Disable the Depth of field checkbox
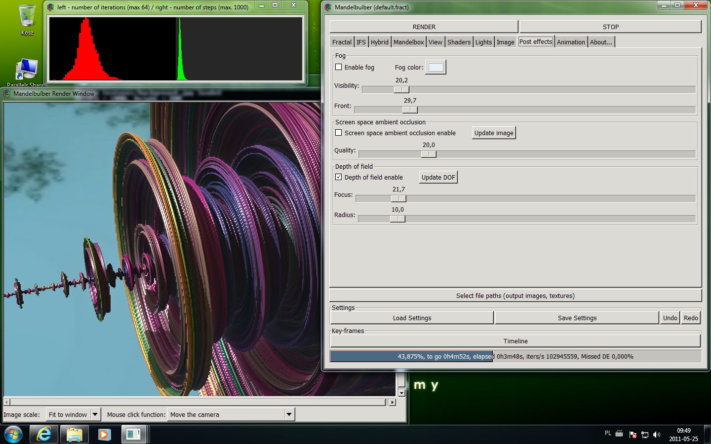Screen dimensions: 711x444 (x=339, y=177)
